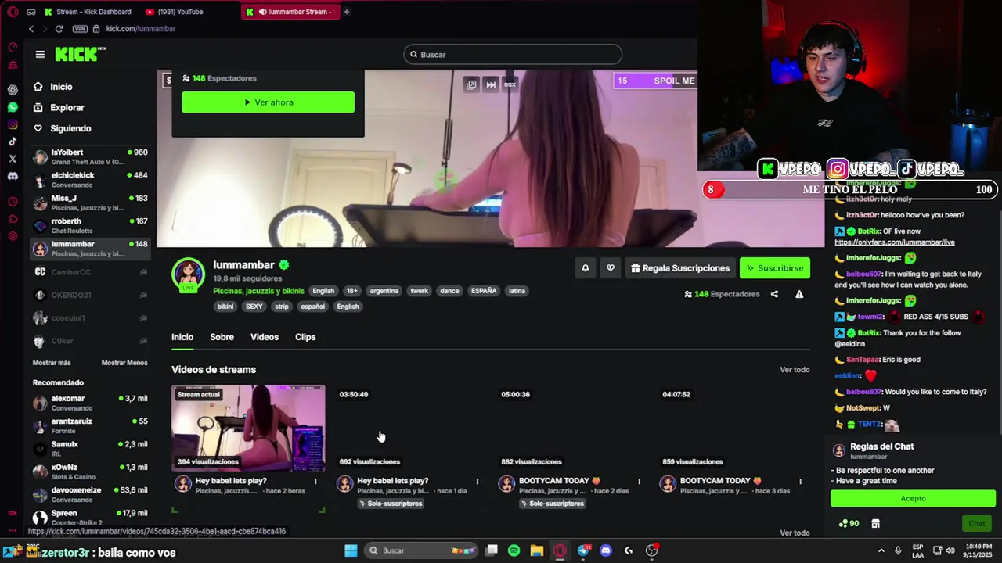Image resolution: width=1002 pixels, height=563 pixels.
Task: Open the Piscinas, jacuzzis y bikinis category link
Action: (258, 291)
